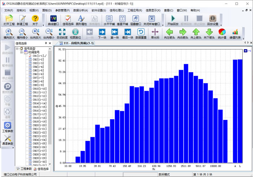Open the 数据分析(A) menu
The image size is (253, 177).
pyautogui.click(x=80, y=11)
